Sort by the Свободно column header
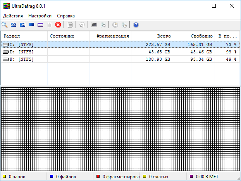This screenshot has height=181, width=241. tap(194, 36)
